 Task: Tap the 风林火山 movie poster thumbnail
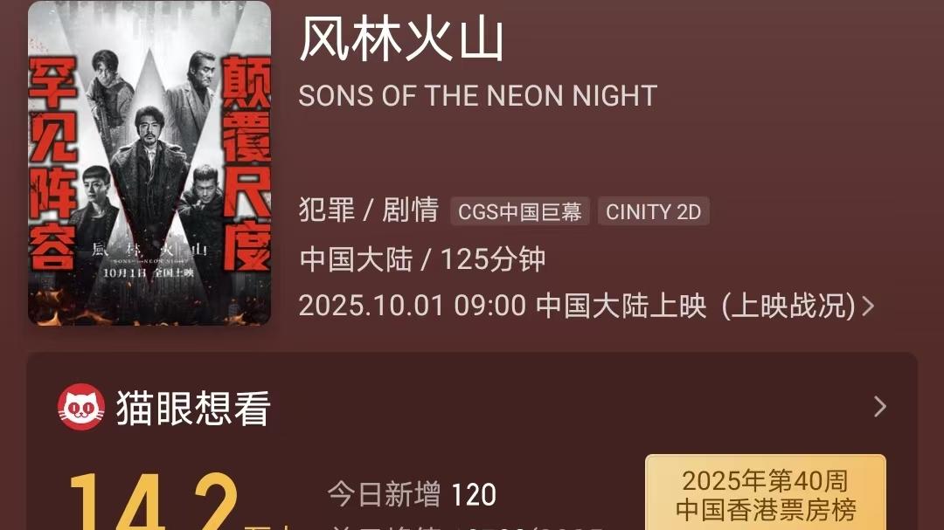click(149, 163)
